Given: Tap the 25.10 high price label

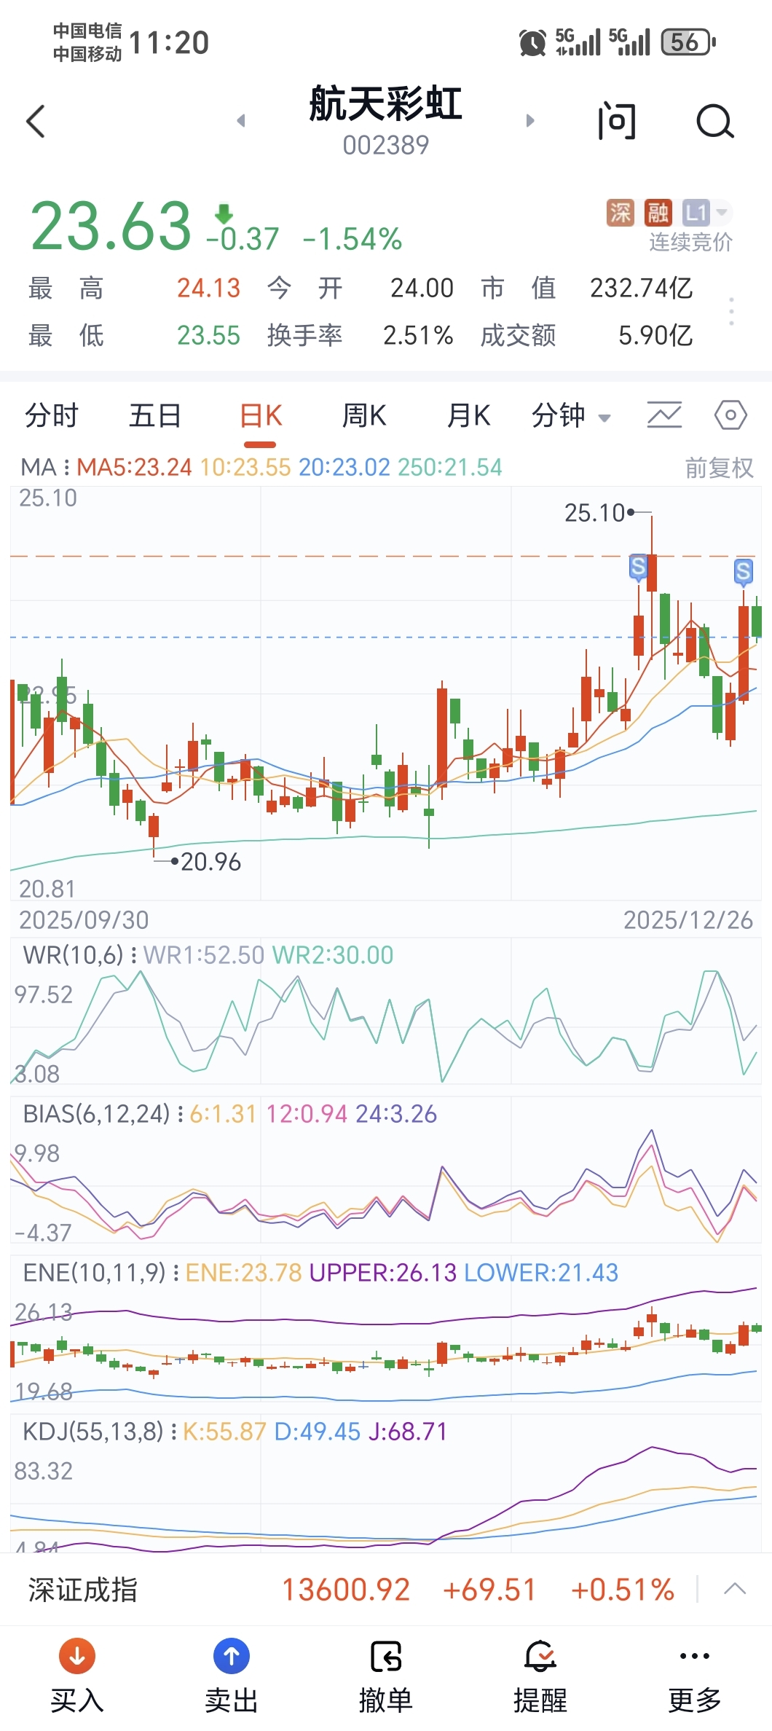Looking at the screenshot, I should point(594,513).
